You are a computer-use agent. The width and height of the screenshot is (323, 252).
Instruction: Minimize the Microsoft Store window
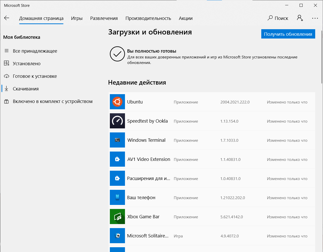click(x=287, y=5)
